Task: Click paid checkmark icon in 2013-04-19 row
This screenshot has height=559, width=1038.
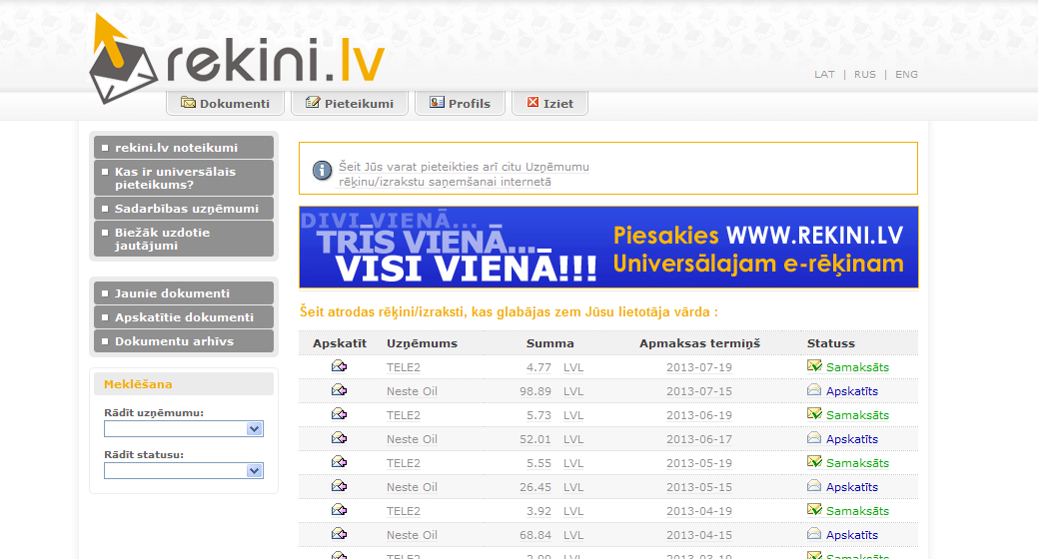Action: [x=814, y=509]
